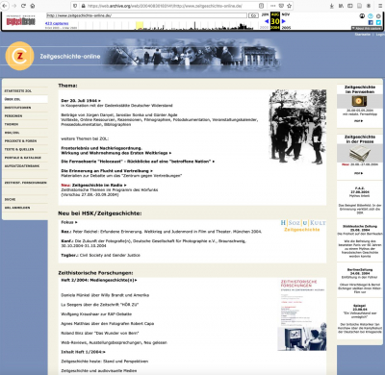Image resolution: width=385 pixels, height=375 pixels.
Task: Open Inhalt Heft 1/2004 link
Action: coord(84,352)
